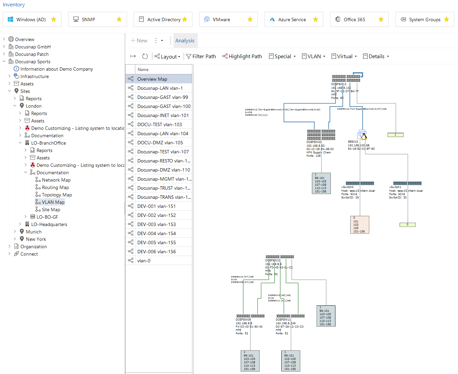The image size is (458, 374).
Task: Click the Docusnap Patch company icon
Action: [11, 54]
